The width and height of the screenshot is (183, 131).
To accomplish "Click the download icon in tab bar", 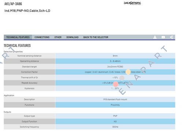I will 155,37.
